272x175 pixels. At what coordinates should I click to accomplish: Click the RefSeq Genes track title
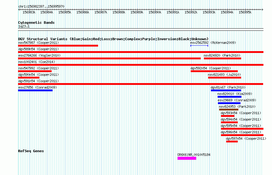31,151
